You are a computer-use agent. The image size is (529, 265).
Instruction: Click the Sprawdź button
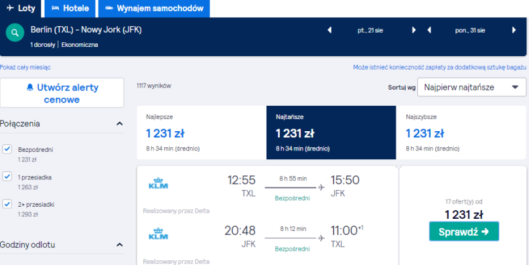[x=464, y=232]
